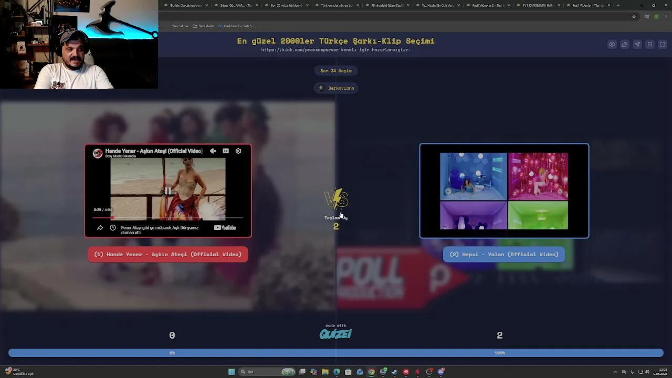This screenshot has height=378, width=672.
Task: Unmute the Hande Yener video player
Action: (x=213, y=151)
